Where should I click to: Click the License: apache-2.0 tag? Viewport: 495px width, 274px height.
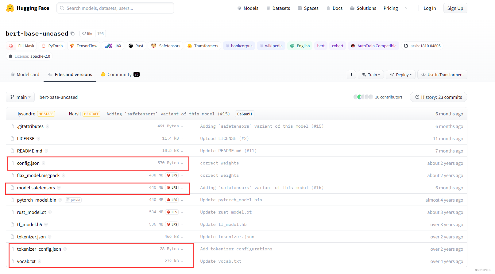pyautogui.click(x=29, y=56)
